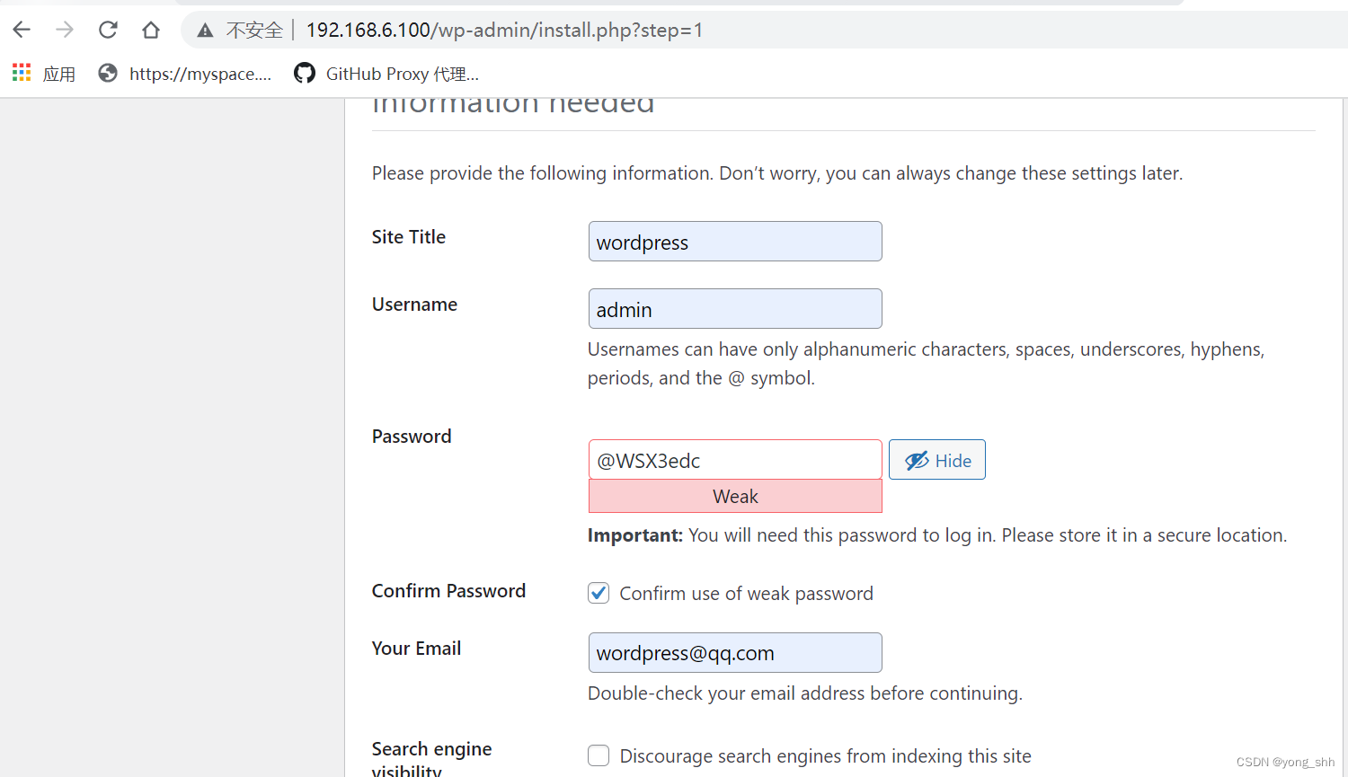Screen dimensions: 1348x777
Task: Open the browser home page icon
Action: pos(151,30)
